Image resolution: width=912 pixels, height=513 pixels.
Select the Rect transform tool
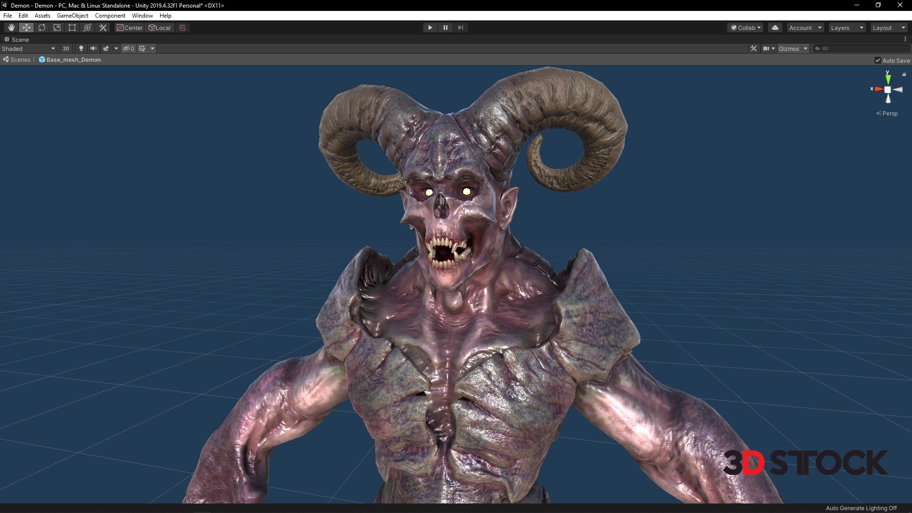click(72, 28)
